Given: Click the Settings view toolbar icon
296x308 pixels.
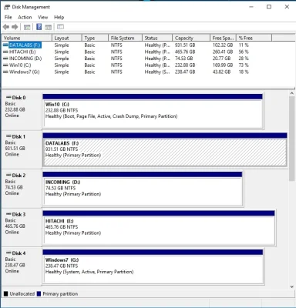Looking at the screenshot, I should click(x=60, y=27).
